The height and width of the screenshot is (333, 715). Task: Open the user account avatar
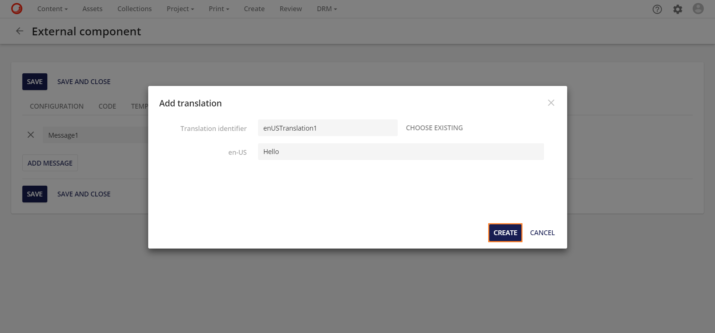pyautogui.click(x=698, y=9)
